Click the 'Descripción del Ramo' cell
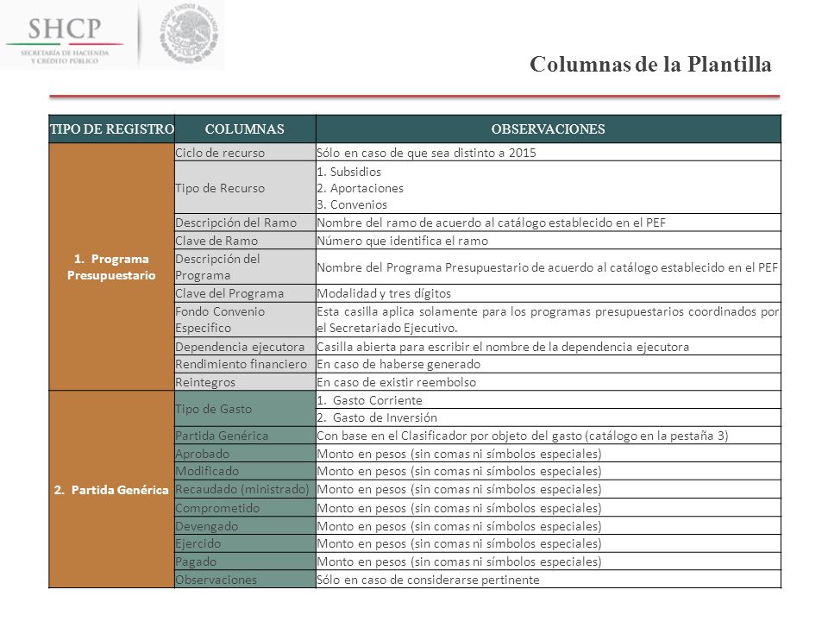Image resolution: width=828 pixels, height=621 pixels. click(x=245, y=223)
